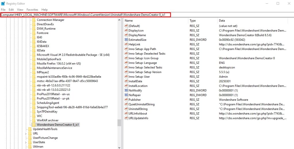Select Mozilla Firefox 136.0.2 tree key
This screenshot has height=149, width=294.
tap(59, 63)
